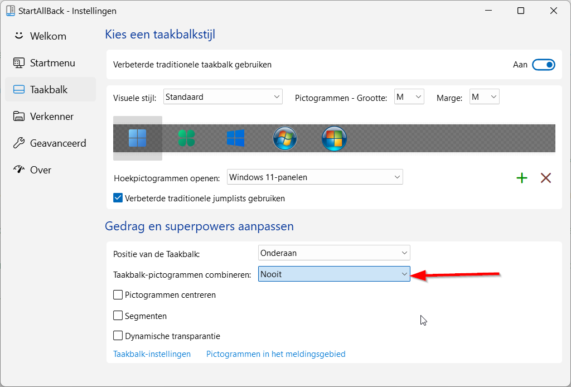Choose the green clover start button icon
Screen dimensions: 571x387
coord(186,138)
